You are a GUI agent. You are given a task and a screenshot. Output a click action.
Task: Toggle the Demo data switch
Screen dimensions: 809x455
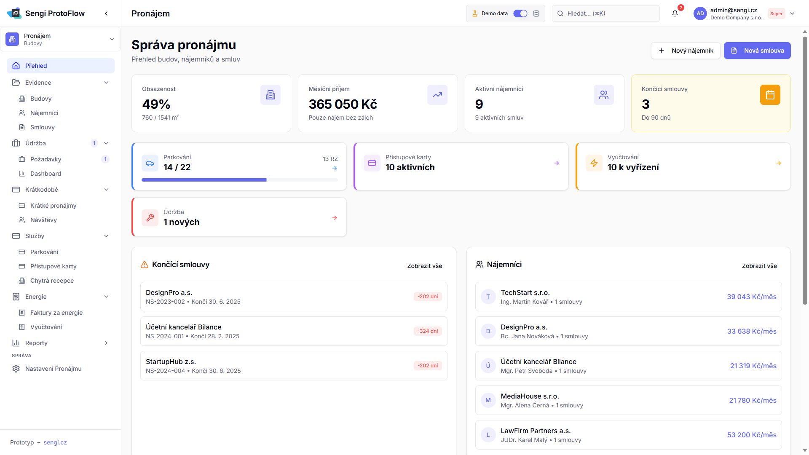[x=520, y=13]
